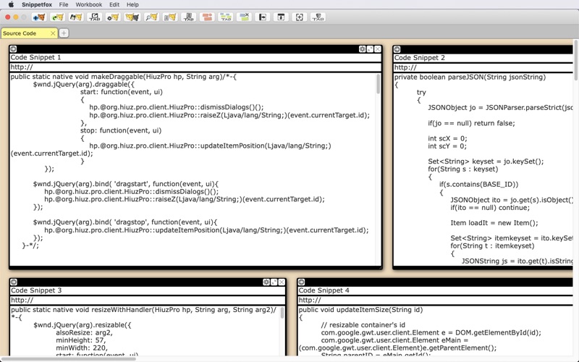
Task: Open the Edit menu
Action: click(114, 4)
